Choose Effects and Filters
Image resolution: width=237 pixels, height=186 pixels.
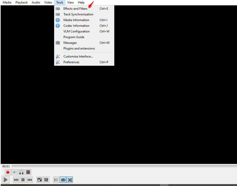(84, 9)
